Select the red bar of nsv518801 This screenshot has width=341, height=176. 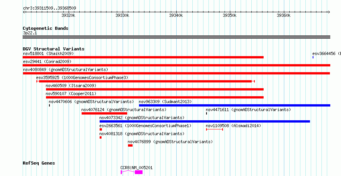pyautogui.click(x=143, y=57)
